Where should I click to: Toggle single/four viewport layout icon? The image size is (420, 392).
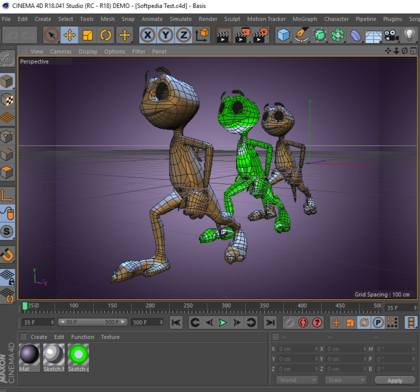[413, 51]
